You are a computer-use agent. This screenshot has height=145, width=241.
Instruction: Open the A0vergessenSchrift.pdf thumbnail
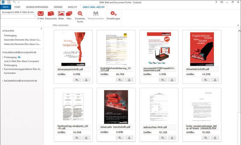(73, 49)
